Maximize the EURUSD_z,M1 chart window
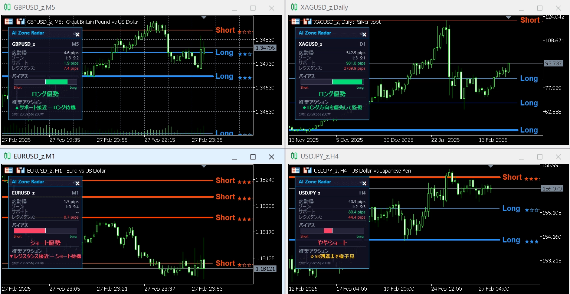 pyautogui.click(x=253, y=157)
